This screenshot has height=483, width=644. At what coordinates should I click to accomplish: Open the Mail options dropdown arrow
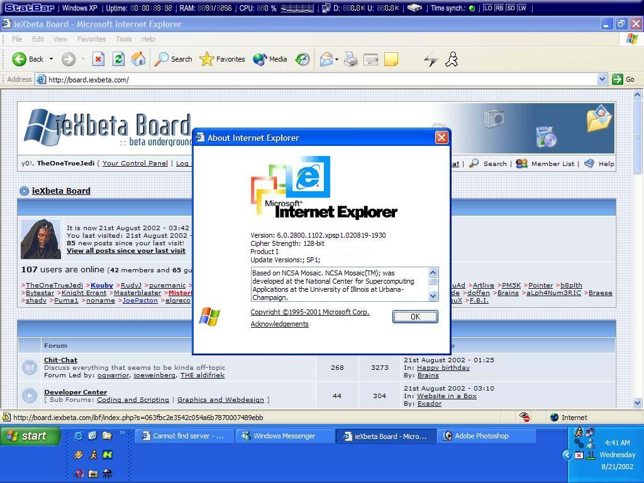337,60
